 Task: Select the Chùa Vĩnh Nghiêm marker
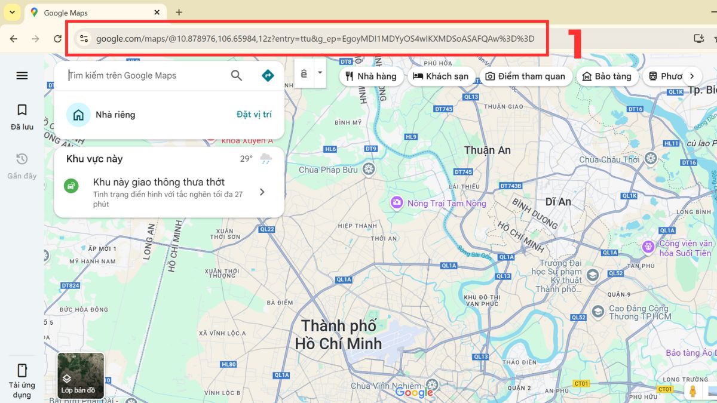(x=433, y=385)
